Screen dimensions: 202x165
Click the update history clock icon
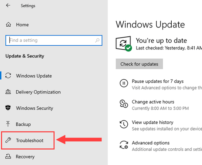tap(124, 124)
